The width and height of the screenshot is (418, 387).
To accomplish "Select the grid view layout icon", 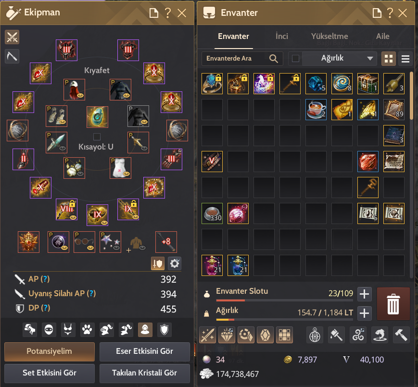I will (388, 59).
